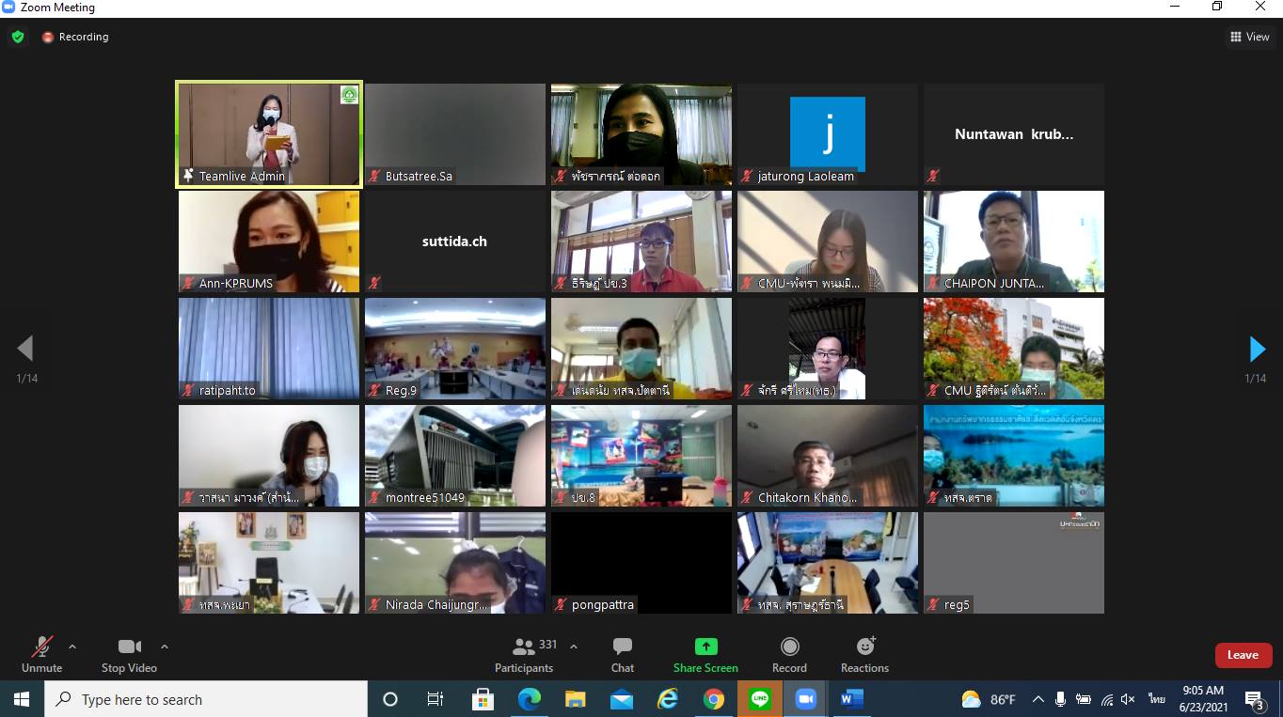Expand audio options arrow beside Unmute

point(72,647)
